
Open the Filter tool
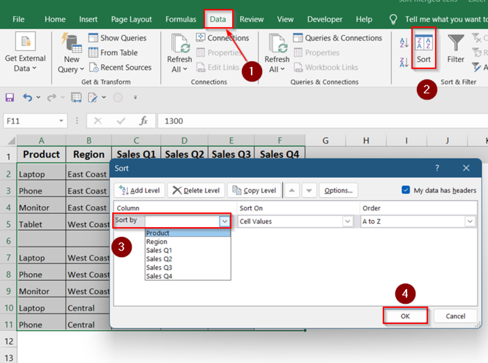[x=456, y=51]
